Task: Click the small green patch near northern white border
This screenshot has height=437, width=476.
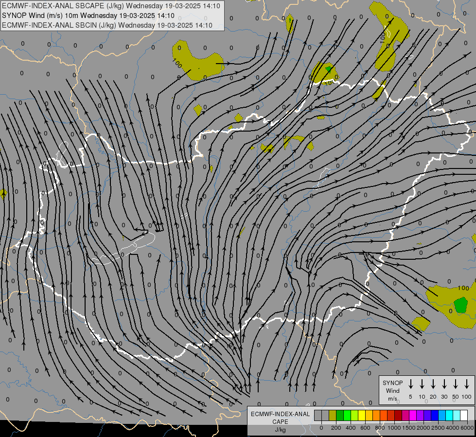Action: coord(329,69)
